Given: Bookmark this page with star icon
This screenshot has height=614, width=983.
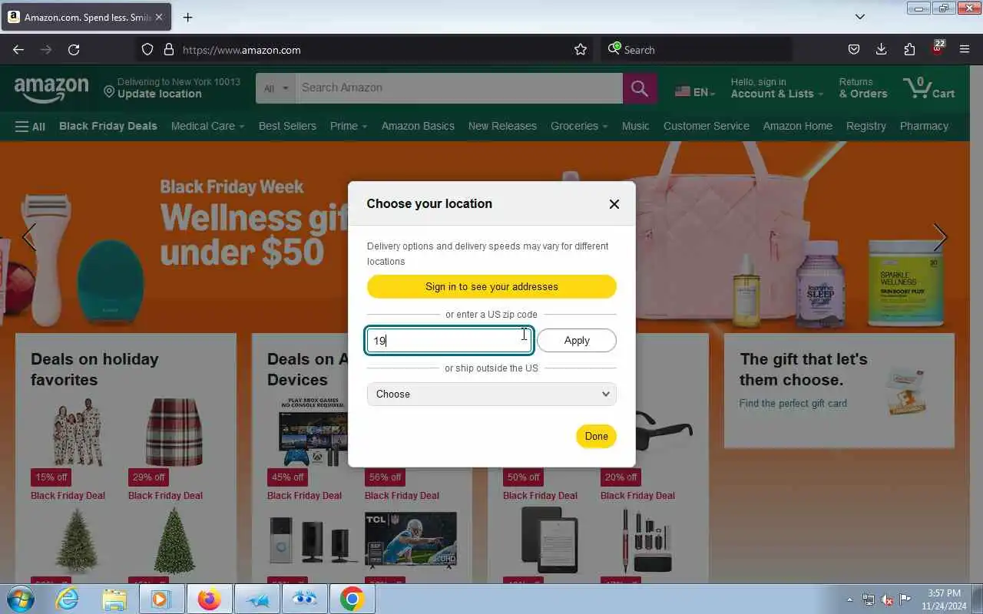Looking at the screenshot, I should pos(581,50).
